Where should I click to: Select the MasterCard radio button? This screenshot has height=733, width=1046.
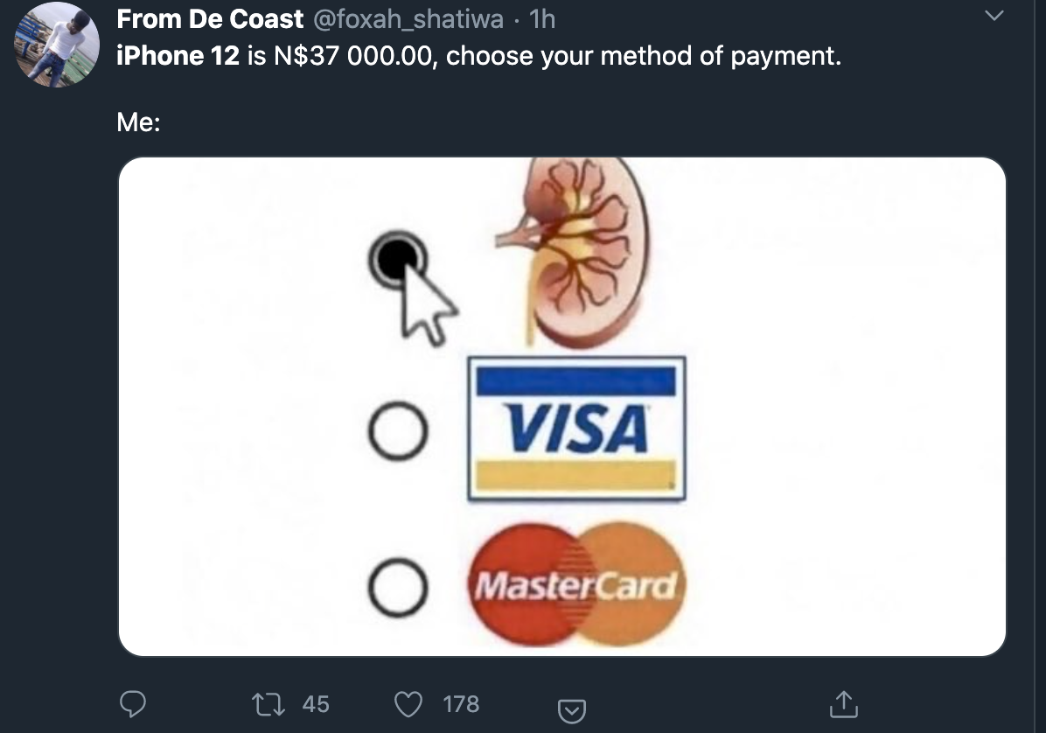398,587
